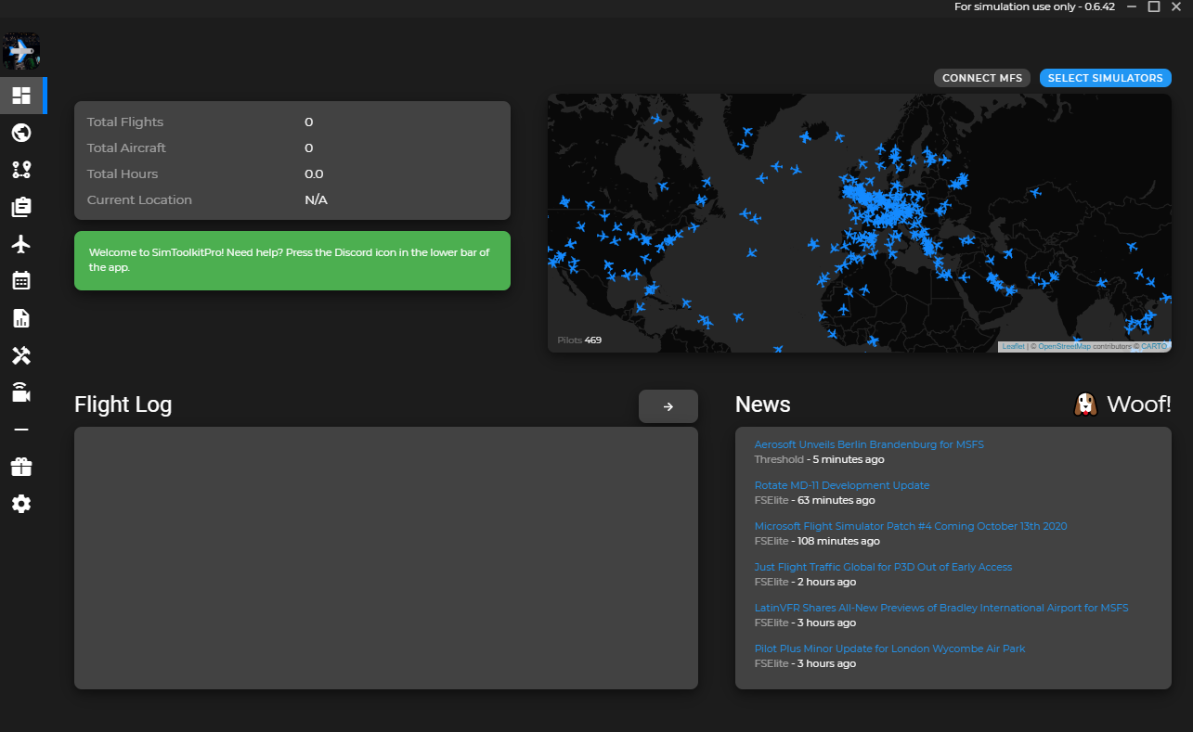Open the globe live map icon

coord(21,133)
